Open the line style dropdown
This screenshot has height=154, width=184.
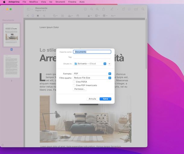90,16
